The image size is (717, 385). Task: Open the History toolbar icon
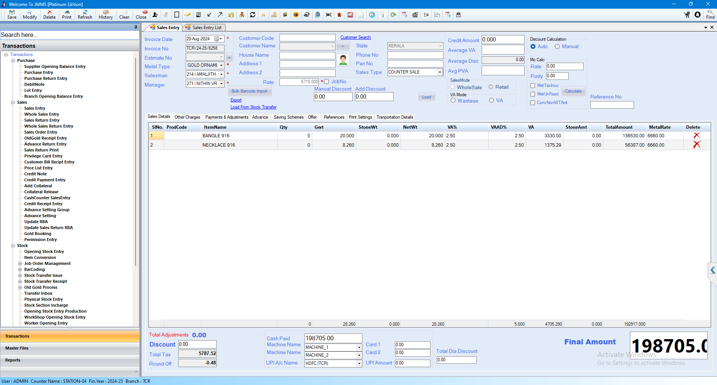pos(105,15)
